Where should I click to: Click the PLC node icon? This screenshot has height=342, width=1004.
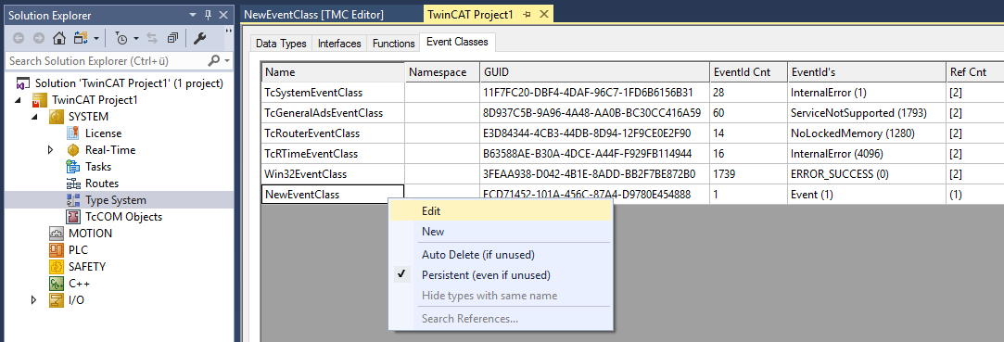57,249
